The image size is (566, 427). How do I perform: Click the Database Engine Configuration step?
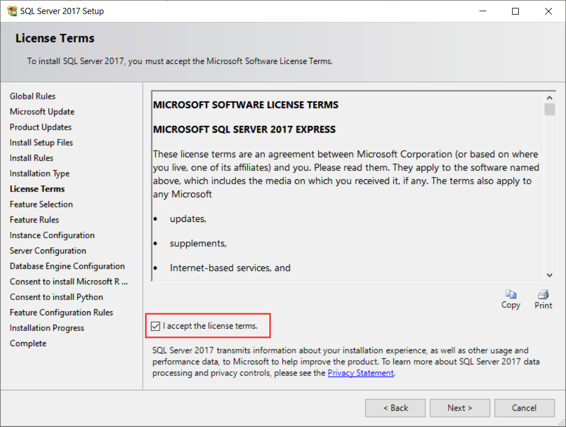pos(67,266)
